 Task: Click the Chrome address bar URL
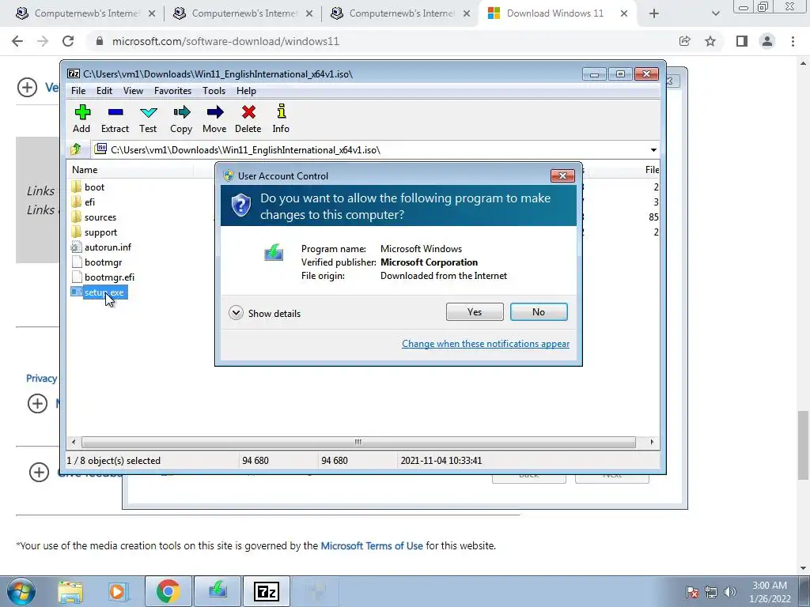(225, 41)
